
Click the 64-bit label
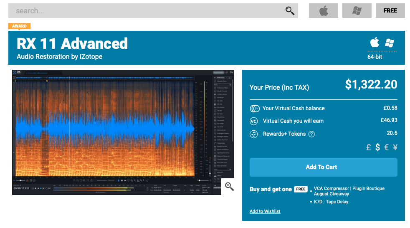pyautogui.click(x=375, y=57)
